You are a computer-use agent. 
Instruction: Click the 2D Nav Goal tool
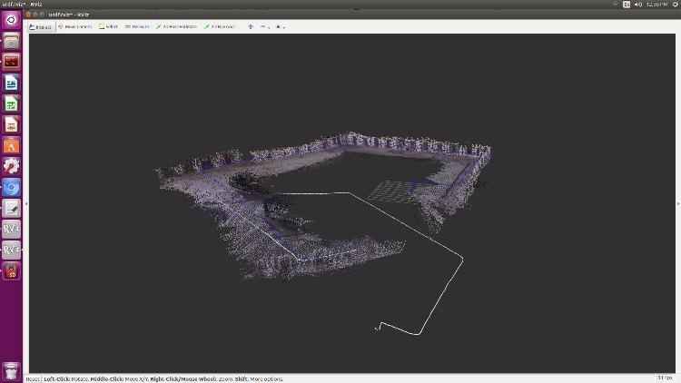pyautogui.click(x=220, y=27)
